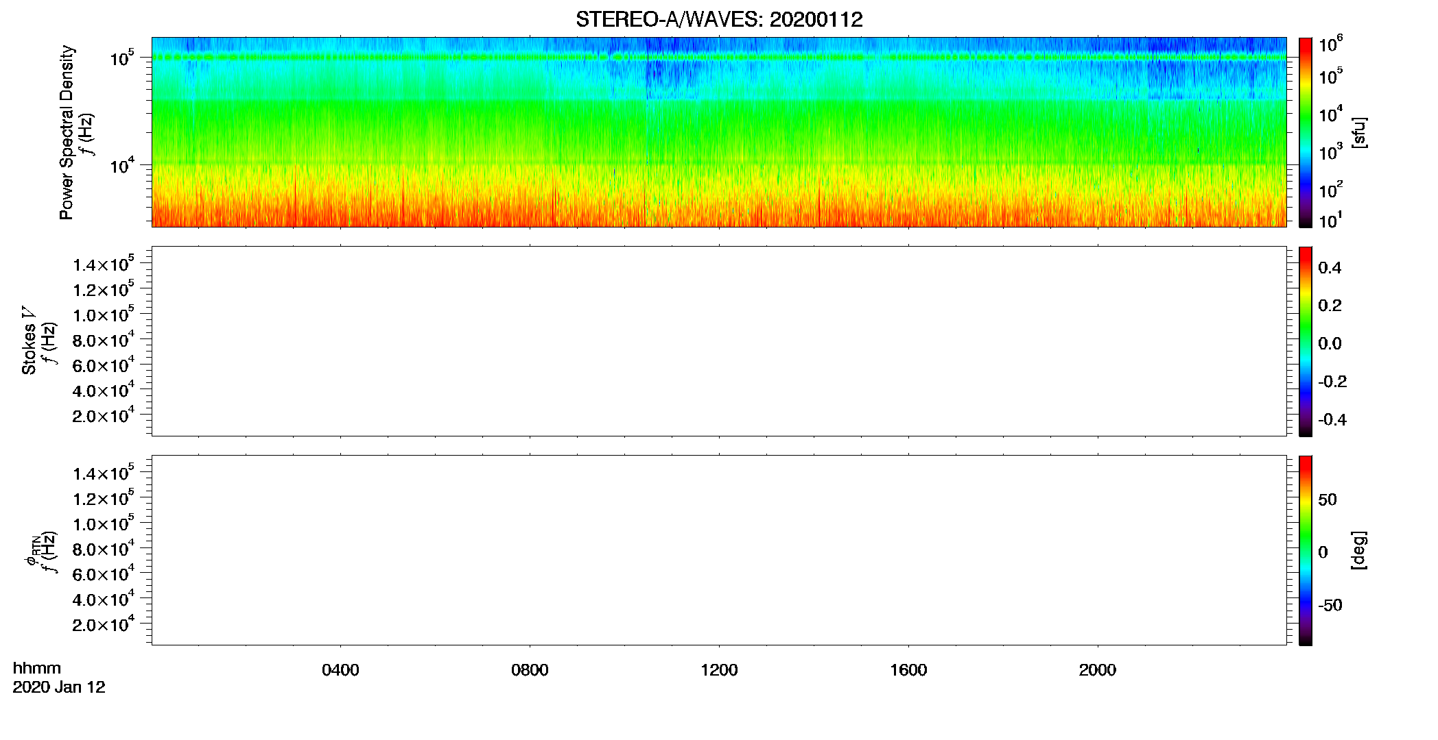Viewport: 1438px width, 740px height.
Task: Click the 1.4×10^5 tick label on the Stokes V axis
Action: (104, 264)
